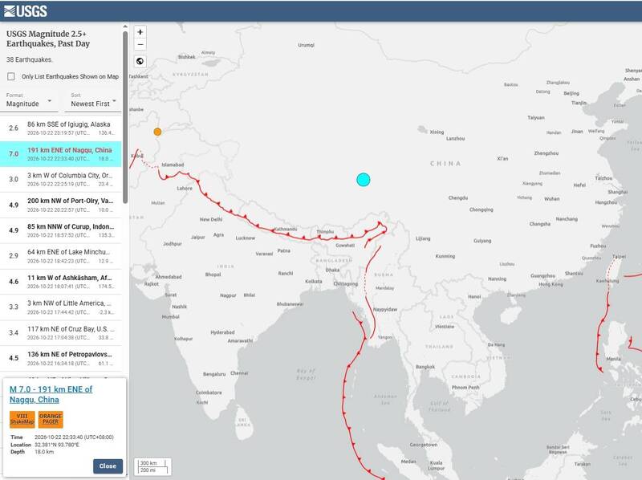Click the 38 Earthquakes count text
This screenshot has width=642, height=480.
[29, 59]
